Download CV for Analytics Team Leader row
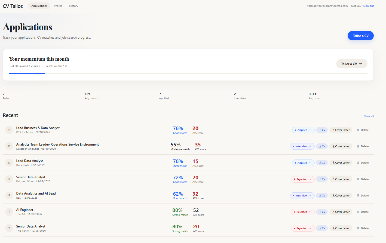386x243 pixels. (322, 146)
